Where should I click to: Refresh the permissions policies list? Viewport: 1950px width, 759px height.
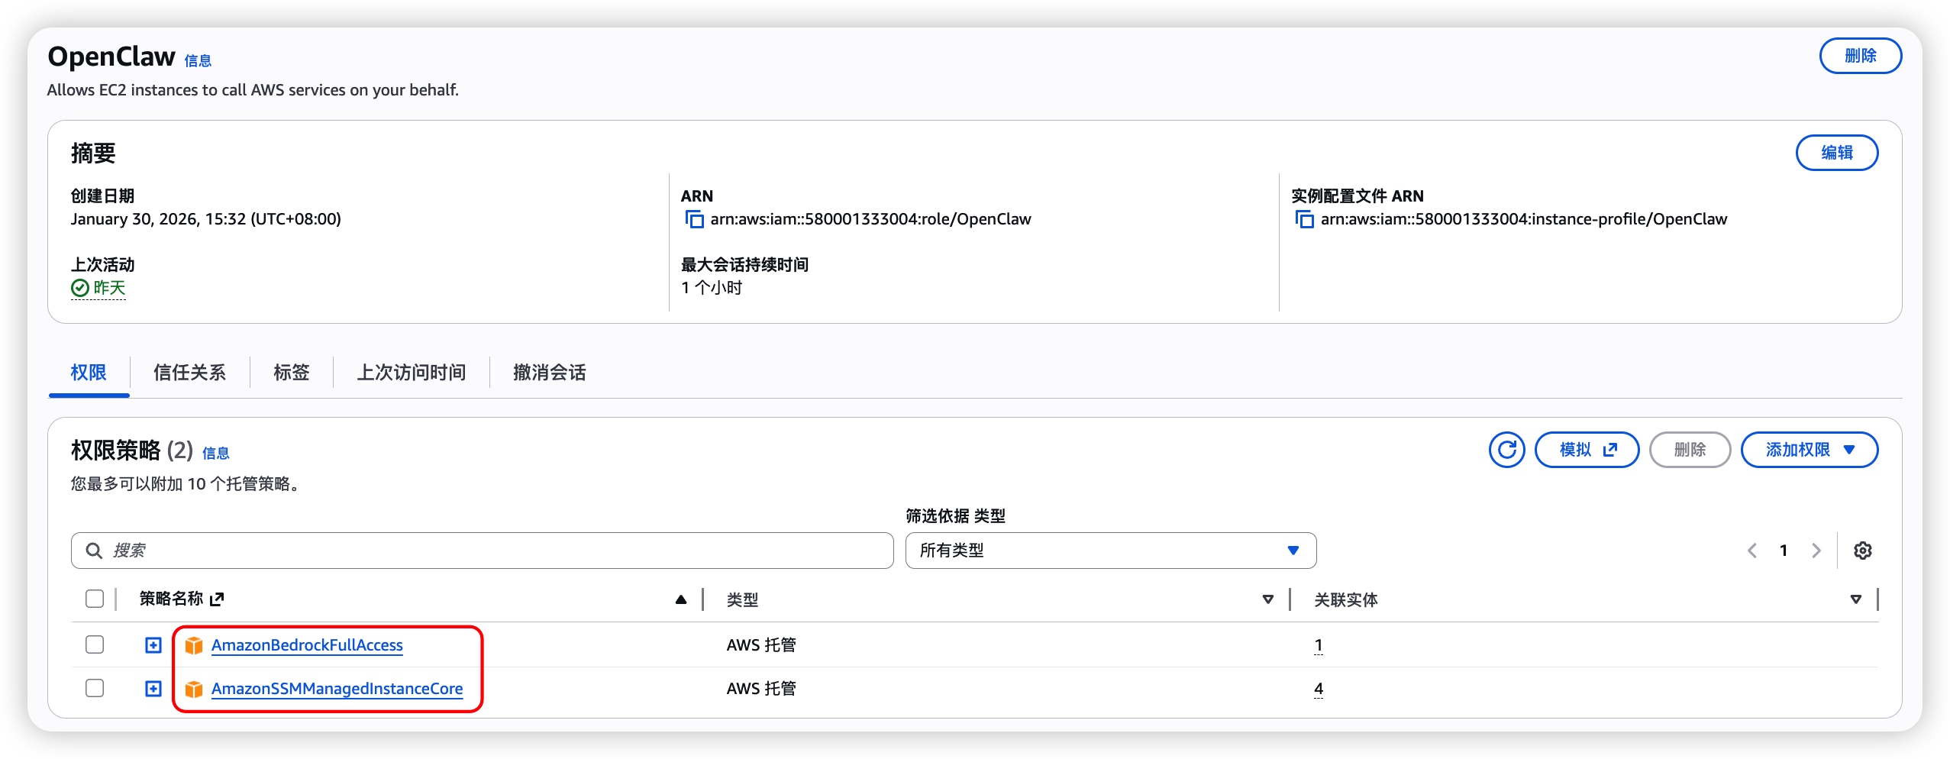pos(1506,450)
